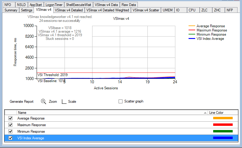The image size is (242, 148).
Task: Disable the VSI Index Average checkbox
Action: coord(11,138)
